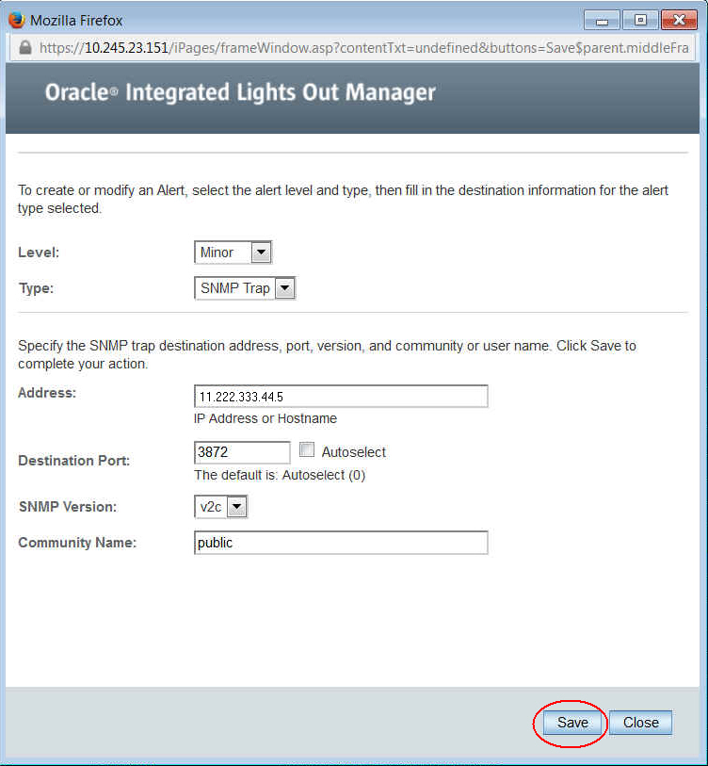Image resolution: width=708 pixels, height=766 pixels.
Task: Minimize the Firefox window
Action: [602, 21]
